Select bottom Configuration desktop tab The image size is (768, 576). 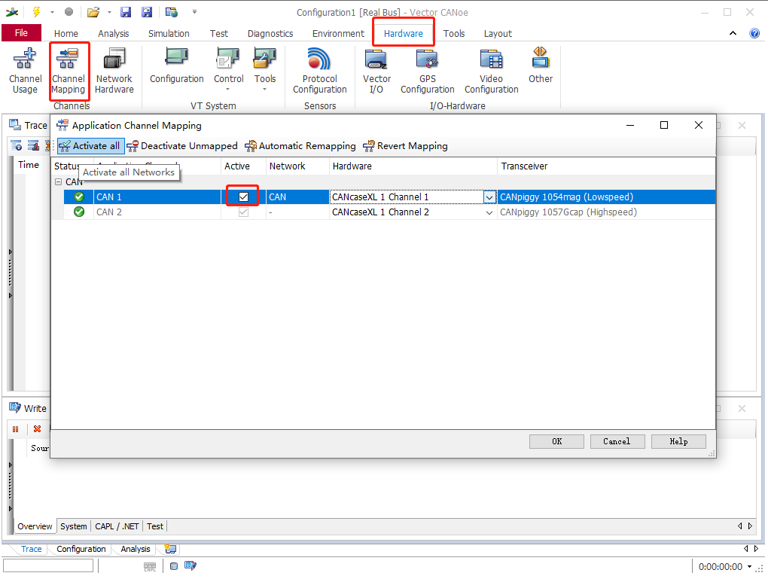pyautogui.click(x=81, y=549)
